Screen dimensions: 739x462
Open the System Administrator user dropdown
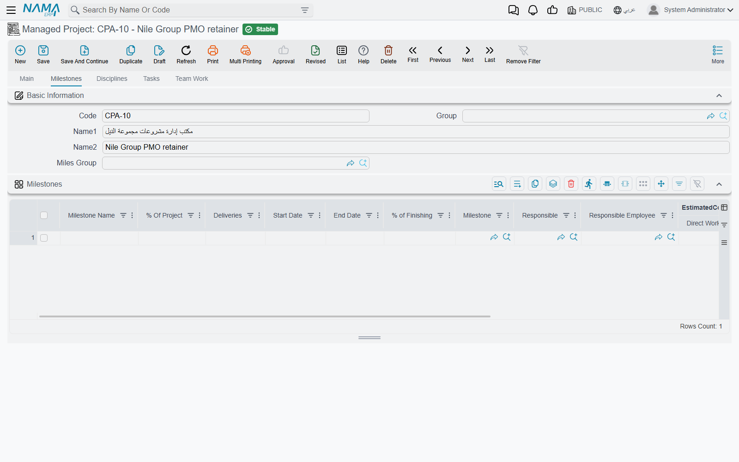pyautogui.click(x=691, y=10)
